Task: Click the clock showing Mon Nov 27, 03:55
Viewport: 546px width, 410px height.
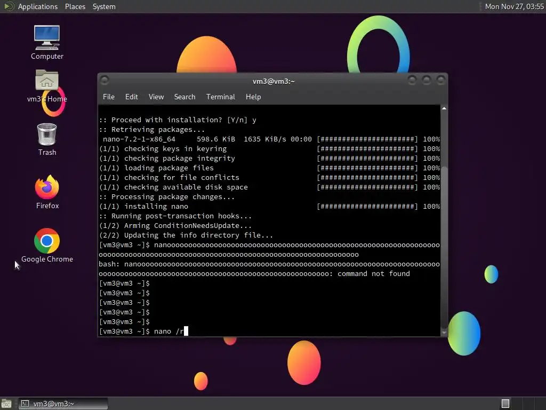Action: pos(515,6)
